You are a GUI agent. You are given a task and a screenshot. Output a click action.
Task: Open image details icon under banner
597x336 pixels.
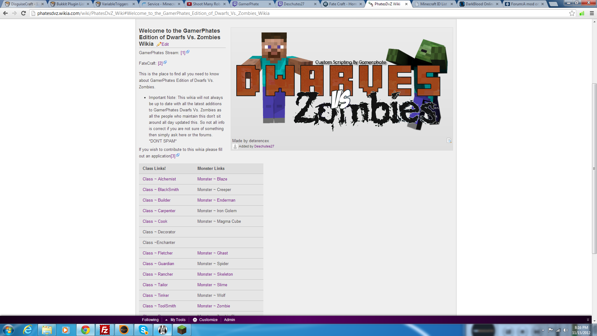tap(449, 141)
